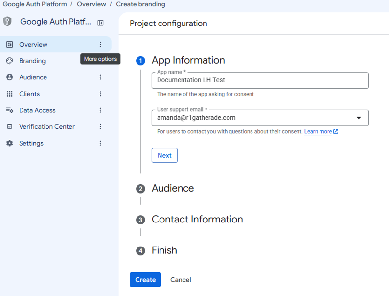Viewport: 389px width, 296px height.
Task: Click the Next button
Action: click(x=164, y=155)
